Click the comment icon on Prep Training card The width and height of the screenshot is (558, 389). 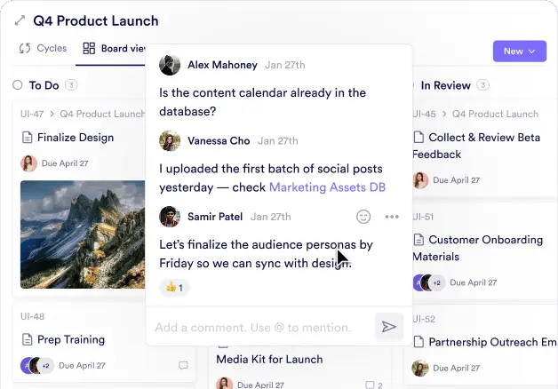coord(183,365)
